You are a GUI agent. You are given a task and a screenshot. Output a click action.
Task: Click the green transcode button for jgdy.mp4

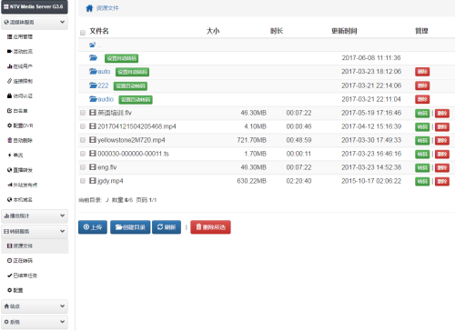422,181
